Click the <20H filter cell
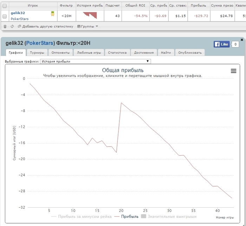Viewport: 246px width, 226px height. click(66, 16)
